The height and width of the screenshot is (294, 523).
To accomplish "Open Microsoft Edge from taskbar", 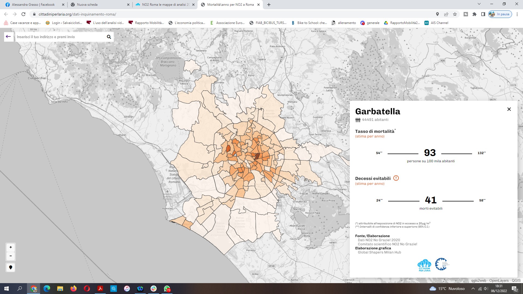I will pos(47,289).
